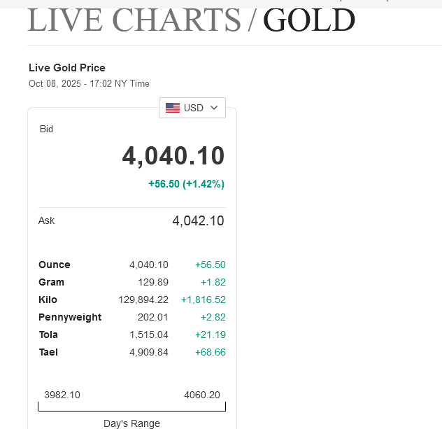Select the Ounce row label
Image resolution: width=442 pixels, height=429 pixels.
55,265
